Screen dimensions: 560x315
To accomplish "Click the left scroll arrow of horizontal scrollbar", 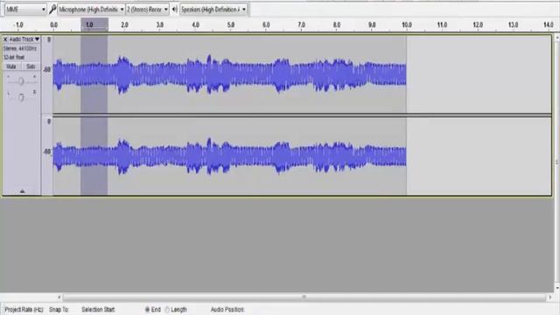I will click(x=59, y=297).
